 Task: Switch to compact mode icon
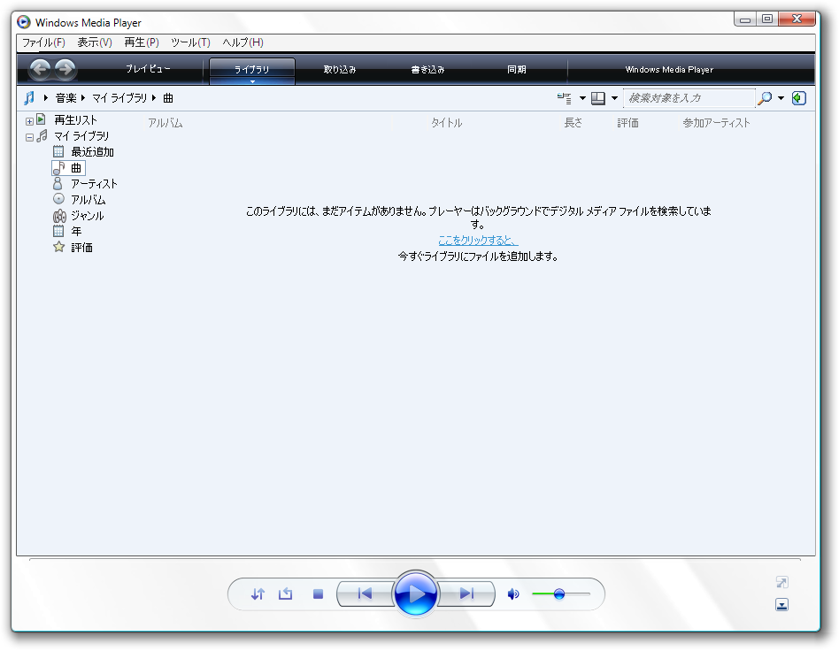coord(781,604)
